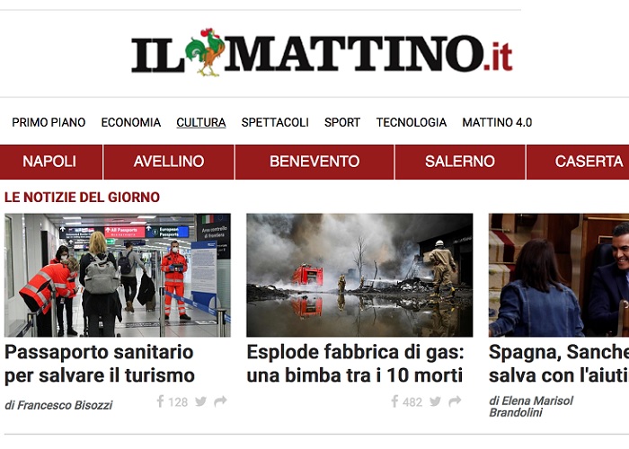Share Passaporto sanitario article on Facebook
Image resolution: width=629 pixels, height=449 pixels.
click(x=160, y=401)
